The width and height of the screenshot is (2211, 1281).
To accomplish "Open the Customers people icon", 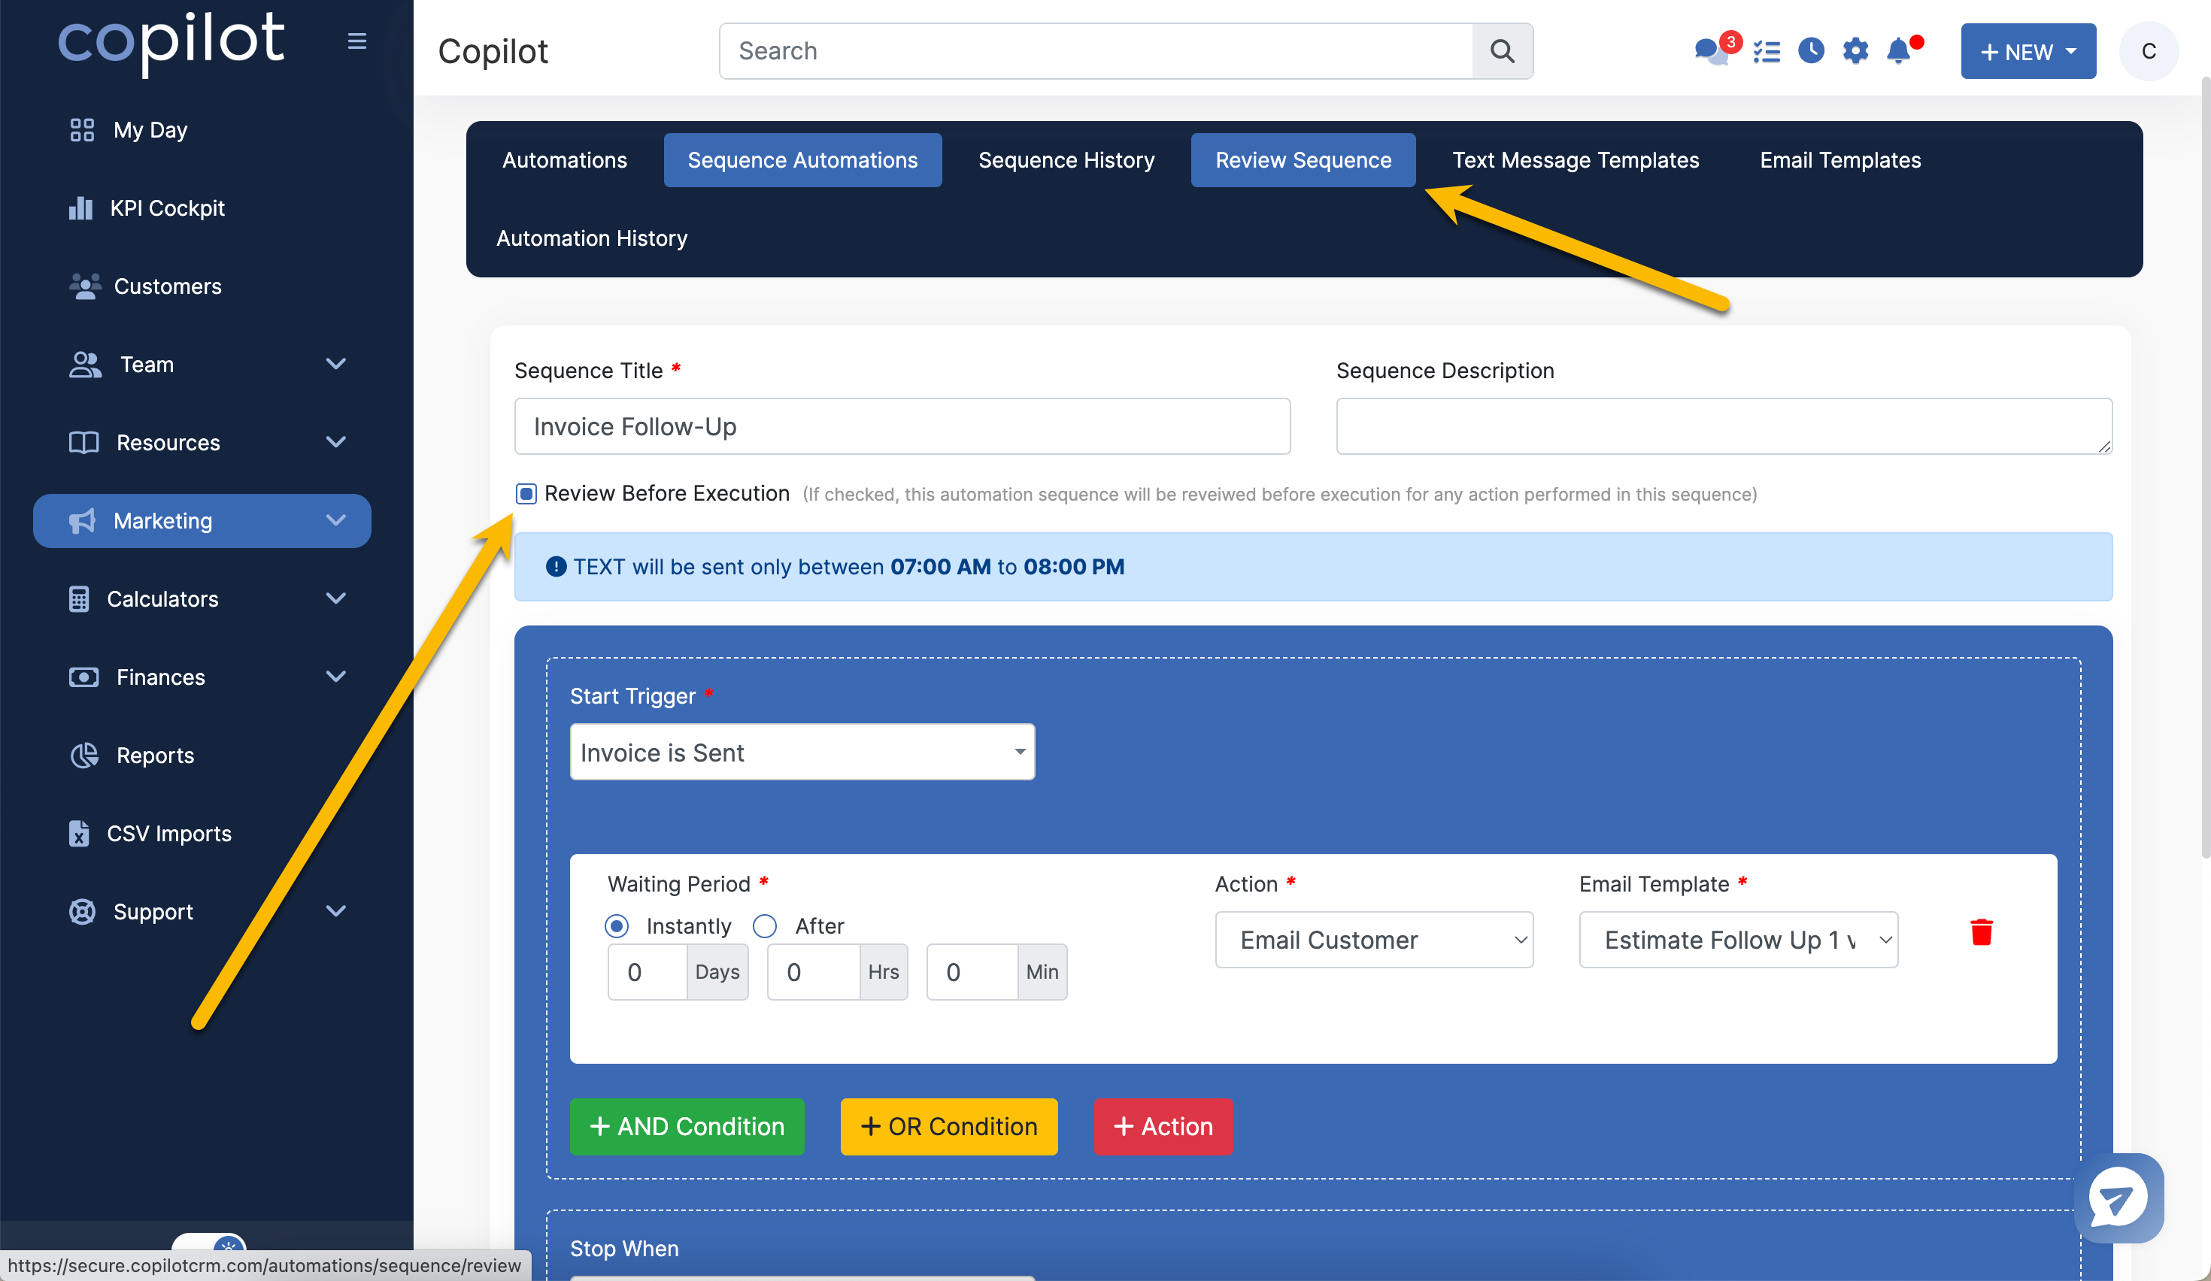I will point(84,286).
